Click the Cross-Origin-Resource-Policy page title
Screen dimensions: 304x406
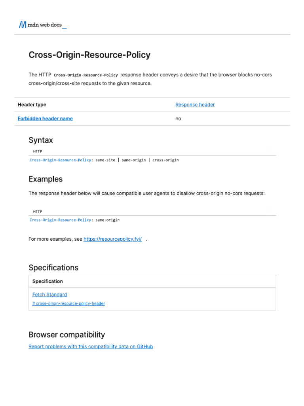click(89, 55)
